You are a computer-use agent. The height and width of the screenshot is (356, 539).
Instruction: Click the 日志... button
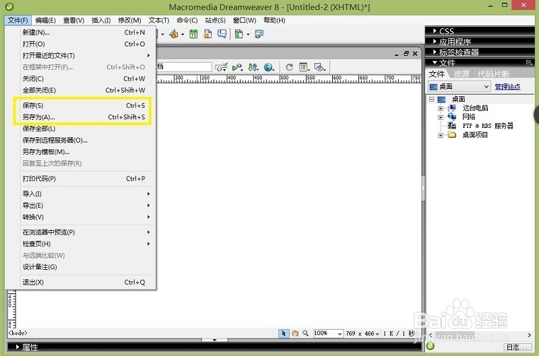(517, 347)
